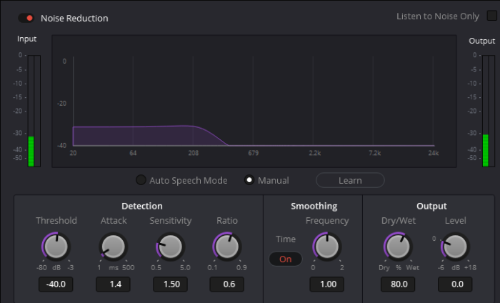The image size is (500, 303).
Task: Click the Smoothing Frequency knob
Action: 327,247
